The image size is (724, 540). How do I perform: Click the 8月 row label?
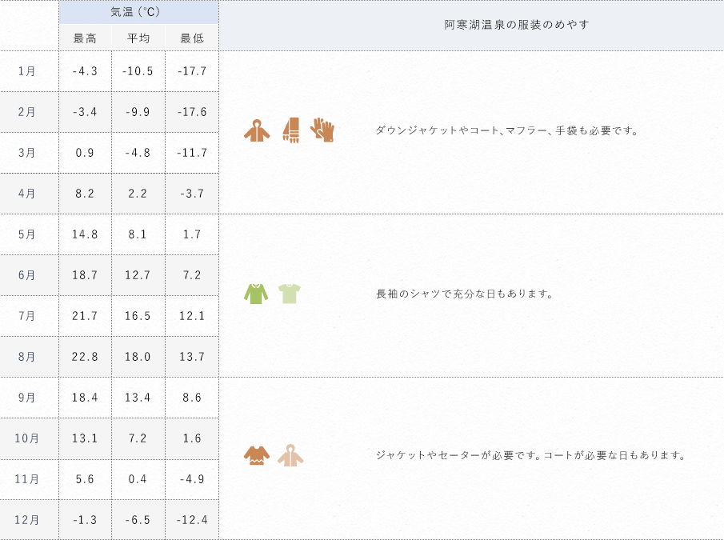point(26,357)
